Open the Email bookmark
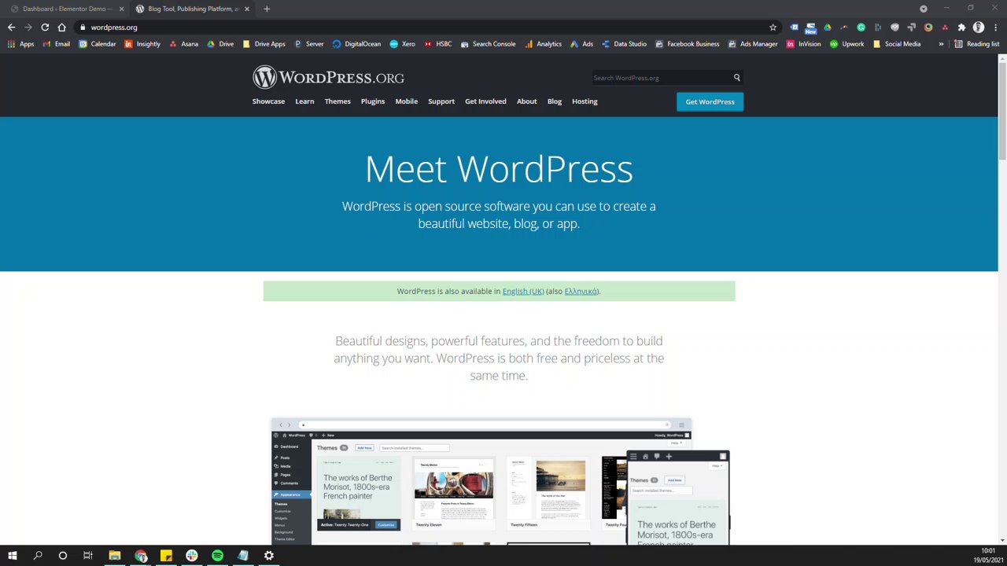Viewport: 1007px width, 566px height. pos(56,44)
